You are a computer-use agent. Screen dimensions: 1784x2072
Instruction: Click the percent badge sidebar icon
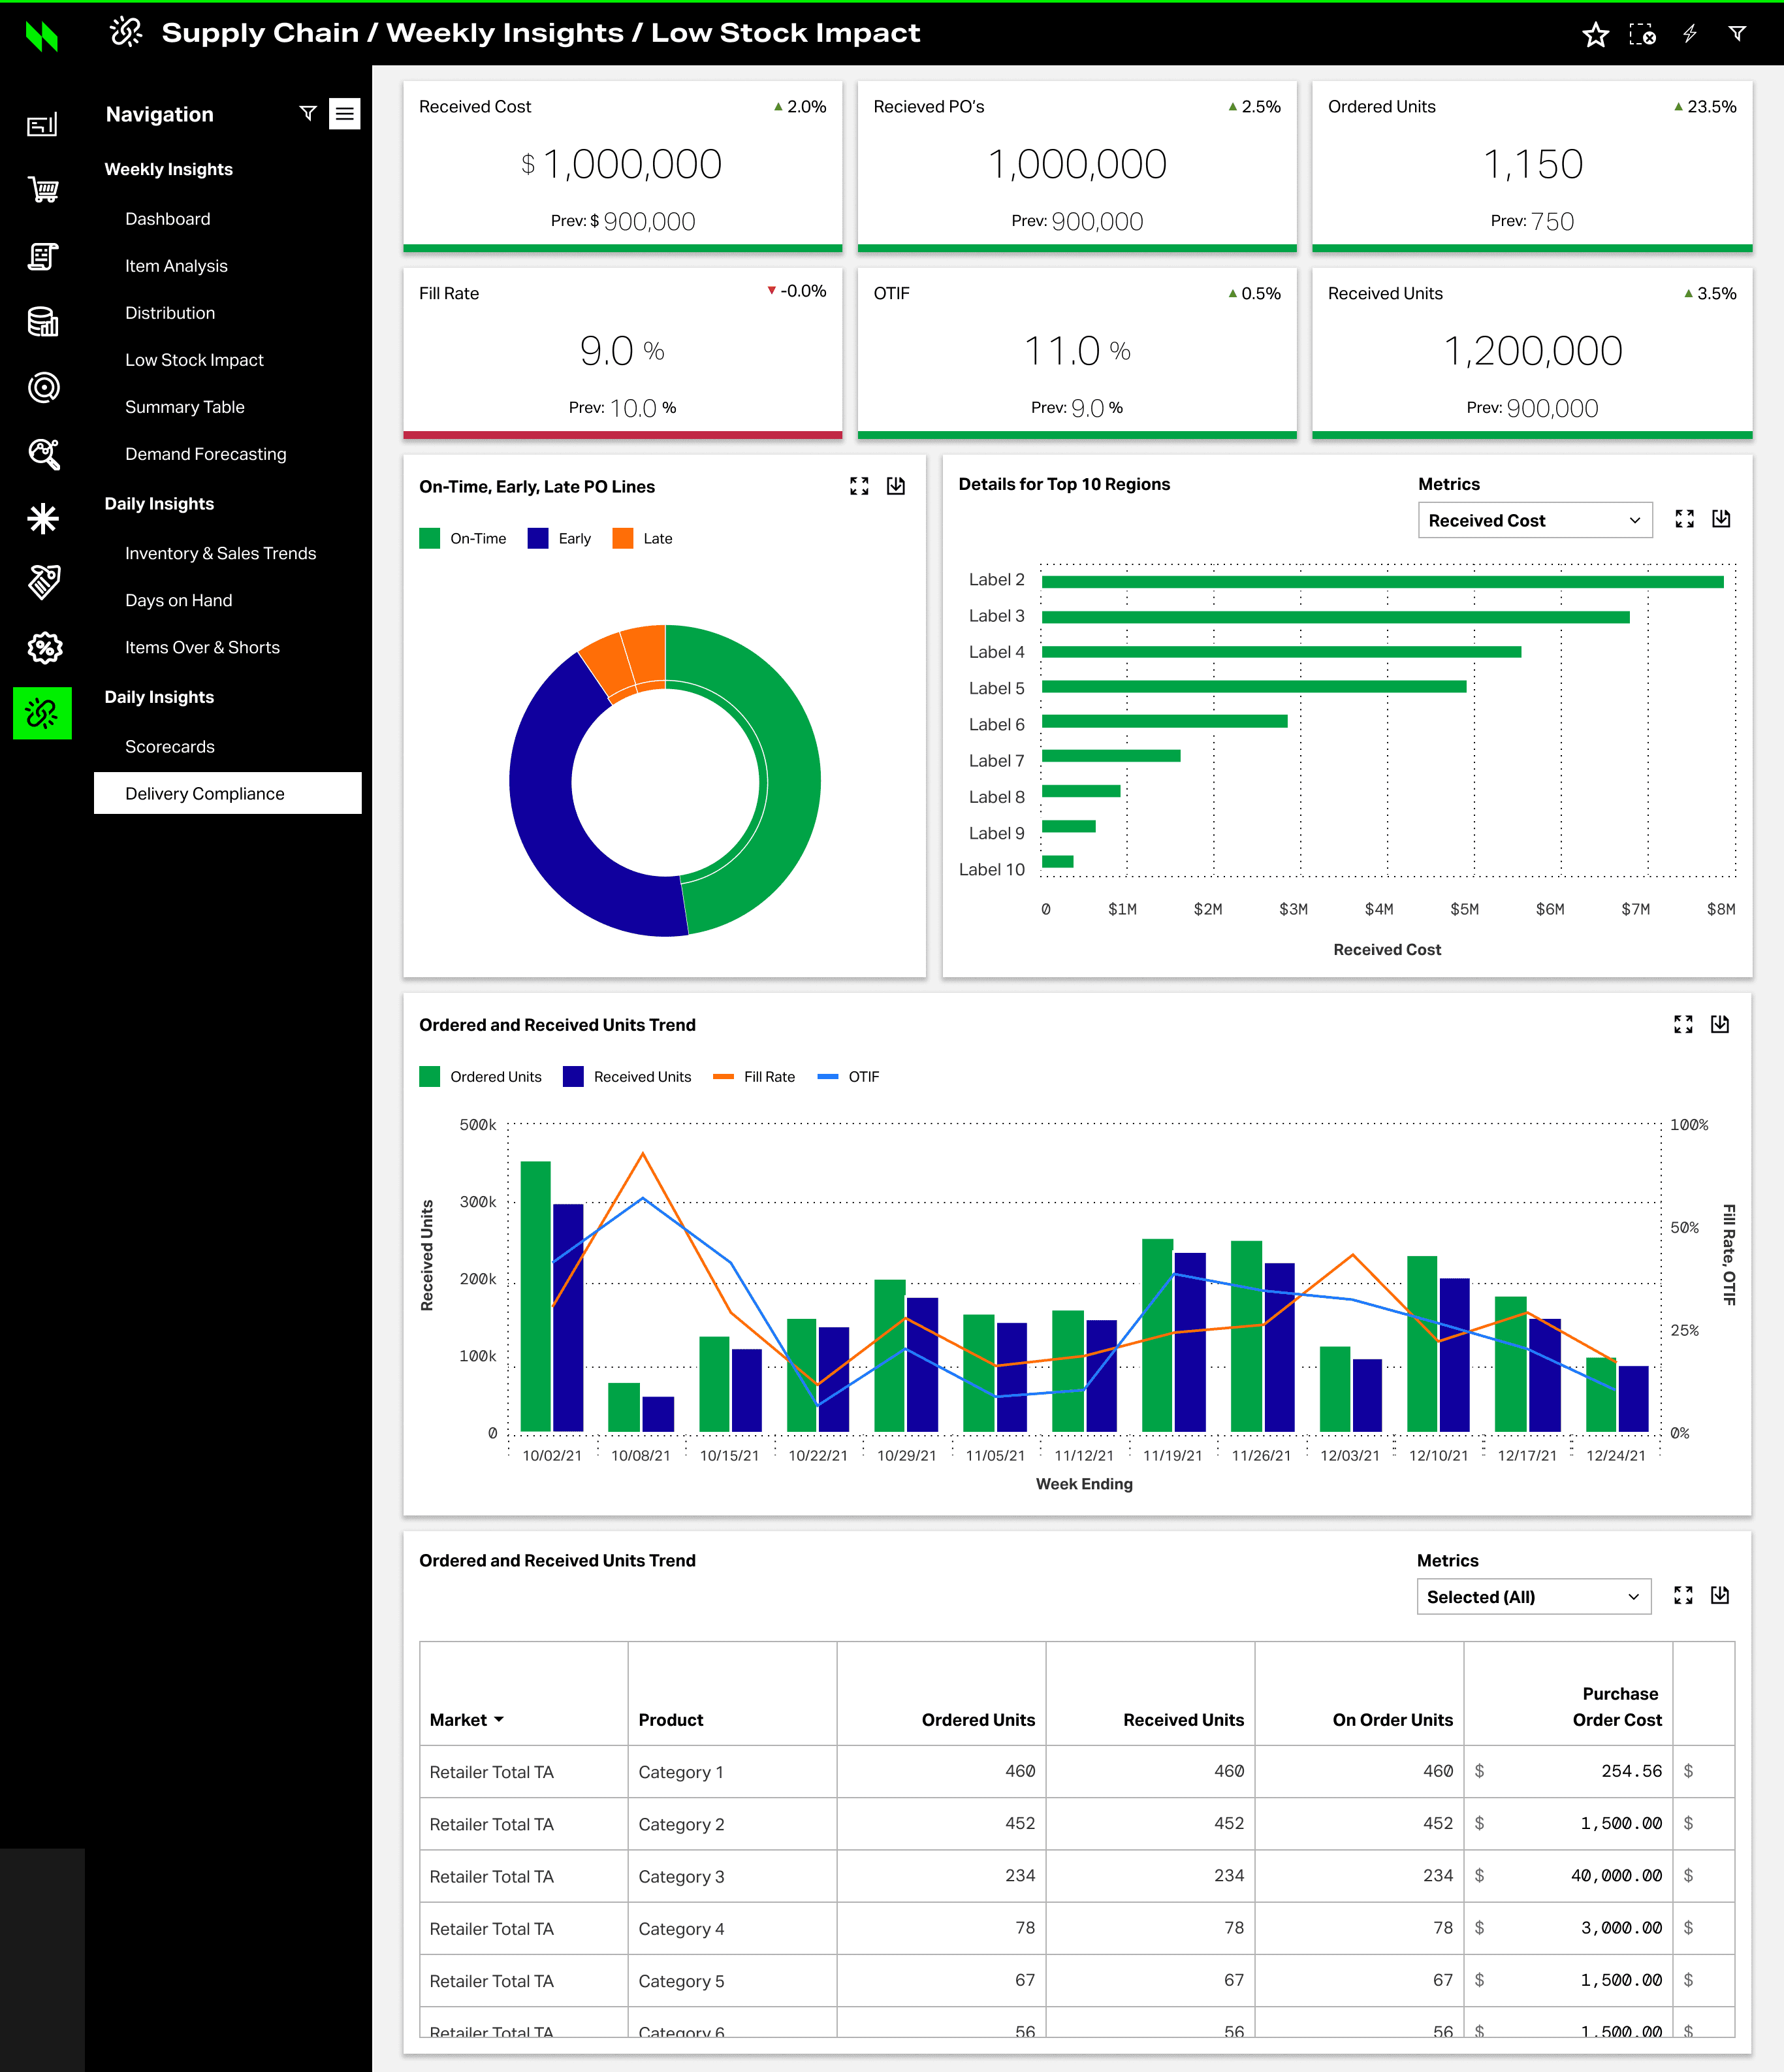(43, 648)
